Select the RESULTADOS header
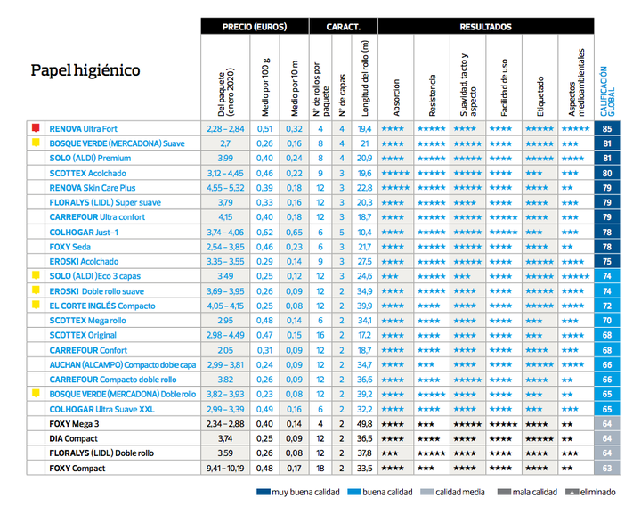 click(x=486, y=26)
